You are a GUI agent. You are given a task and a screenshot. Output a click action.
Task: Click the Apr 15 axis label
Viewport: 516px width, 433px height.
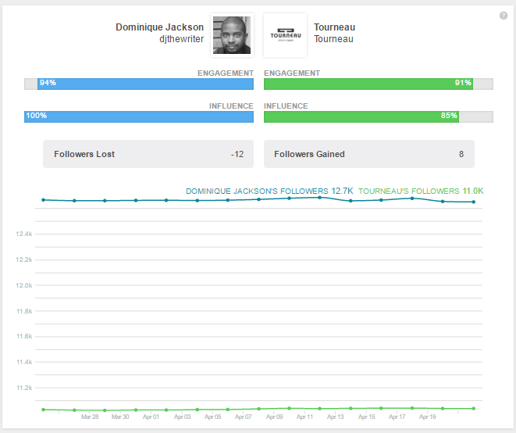point(367,417)
